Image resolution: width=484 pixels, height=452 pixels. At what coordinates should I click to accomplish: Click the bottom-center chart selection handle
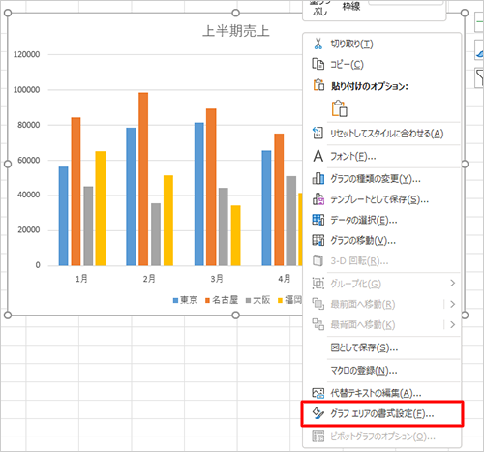pyautogui.click(x=236, y=316)
